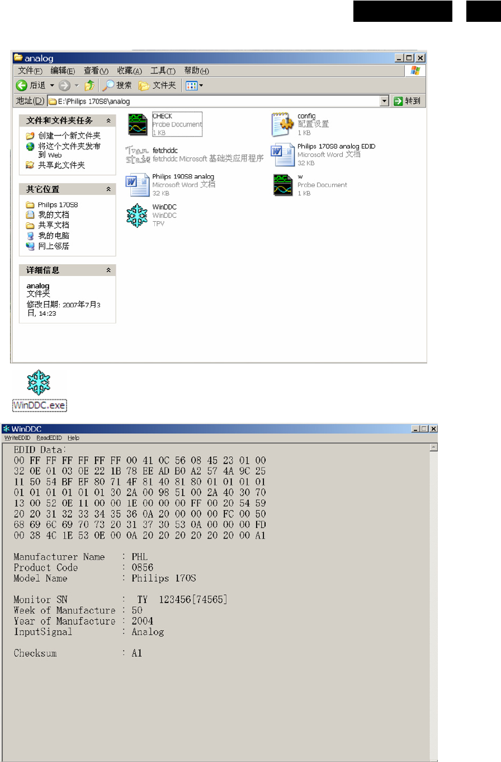Screen dimensions: 501x762
Task: Click the Go (转到) button
Action: (x=407, y=101)
